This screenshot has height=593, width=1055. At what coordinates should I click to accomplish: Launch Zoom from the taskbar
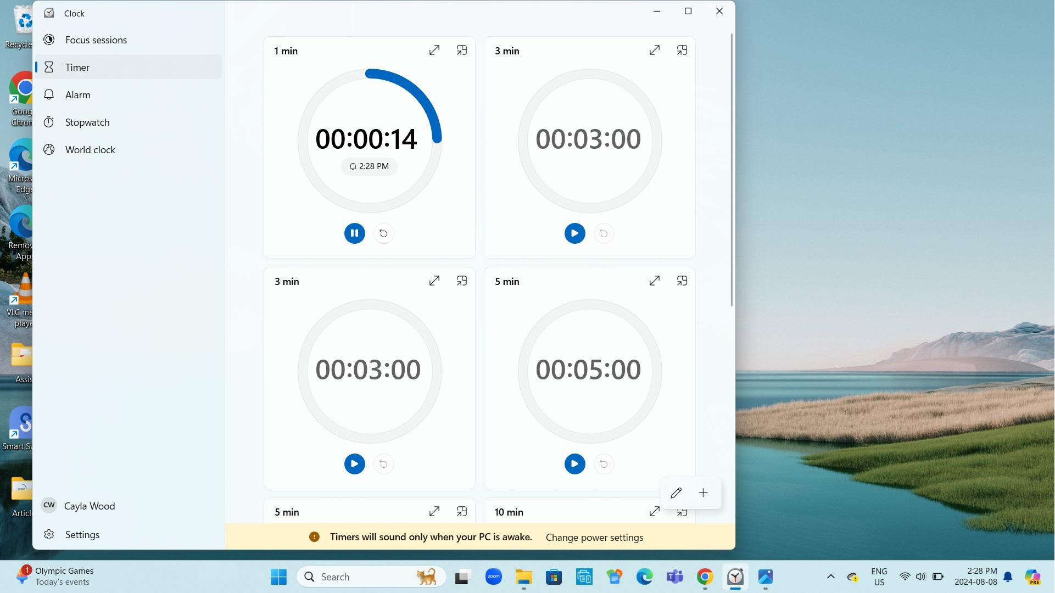point(493,577)
